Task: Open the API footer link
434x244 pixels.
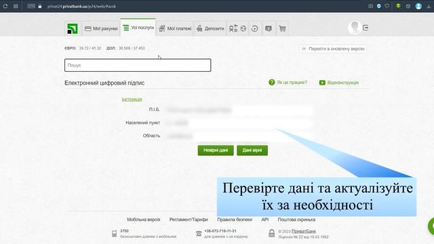Action: 265,220
